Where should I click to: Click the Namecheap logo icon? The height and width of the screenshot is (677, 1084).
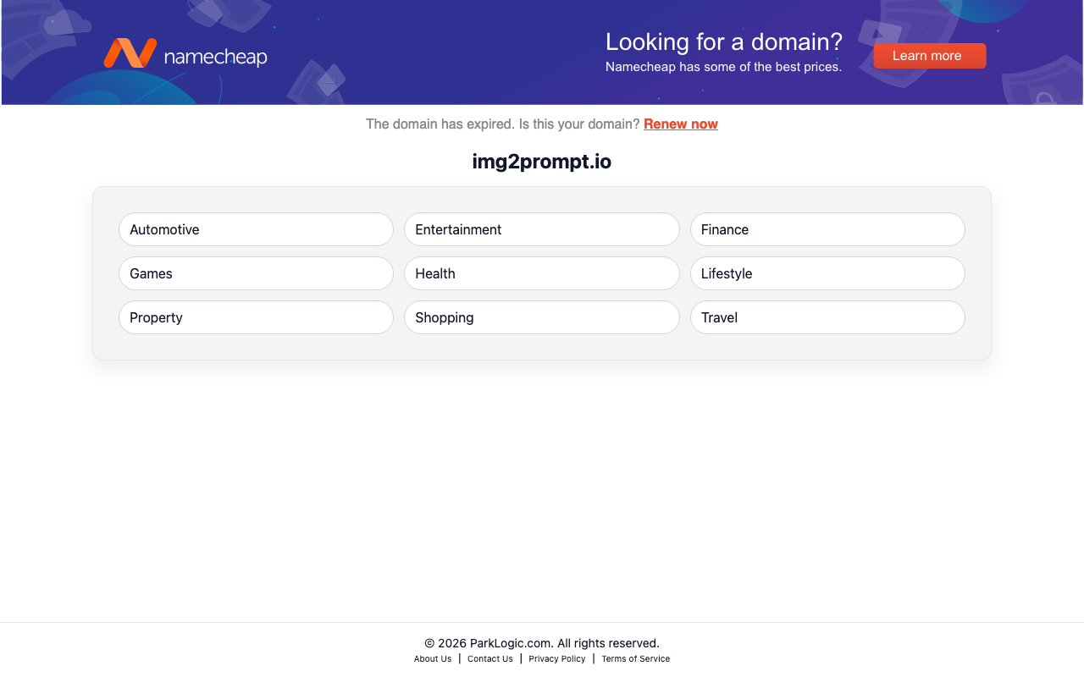click(x=128, y=53)
